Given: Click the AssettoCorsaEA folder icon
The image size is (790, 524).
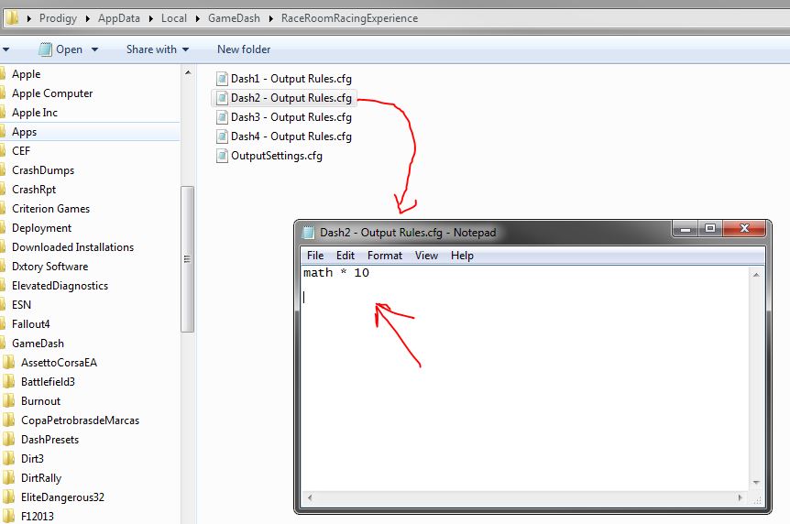Looking at the screenshot, I should click(8, 362).
